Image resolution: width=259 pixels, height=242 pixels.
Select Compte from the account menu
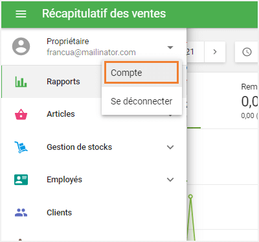pyautogui.click(x=142, y=73)
